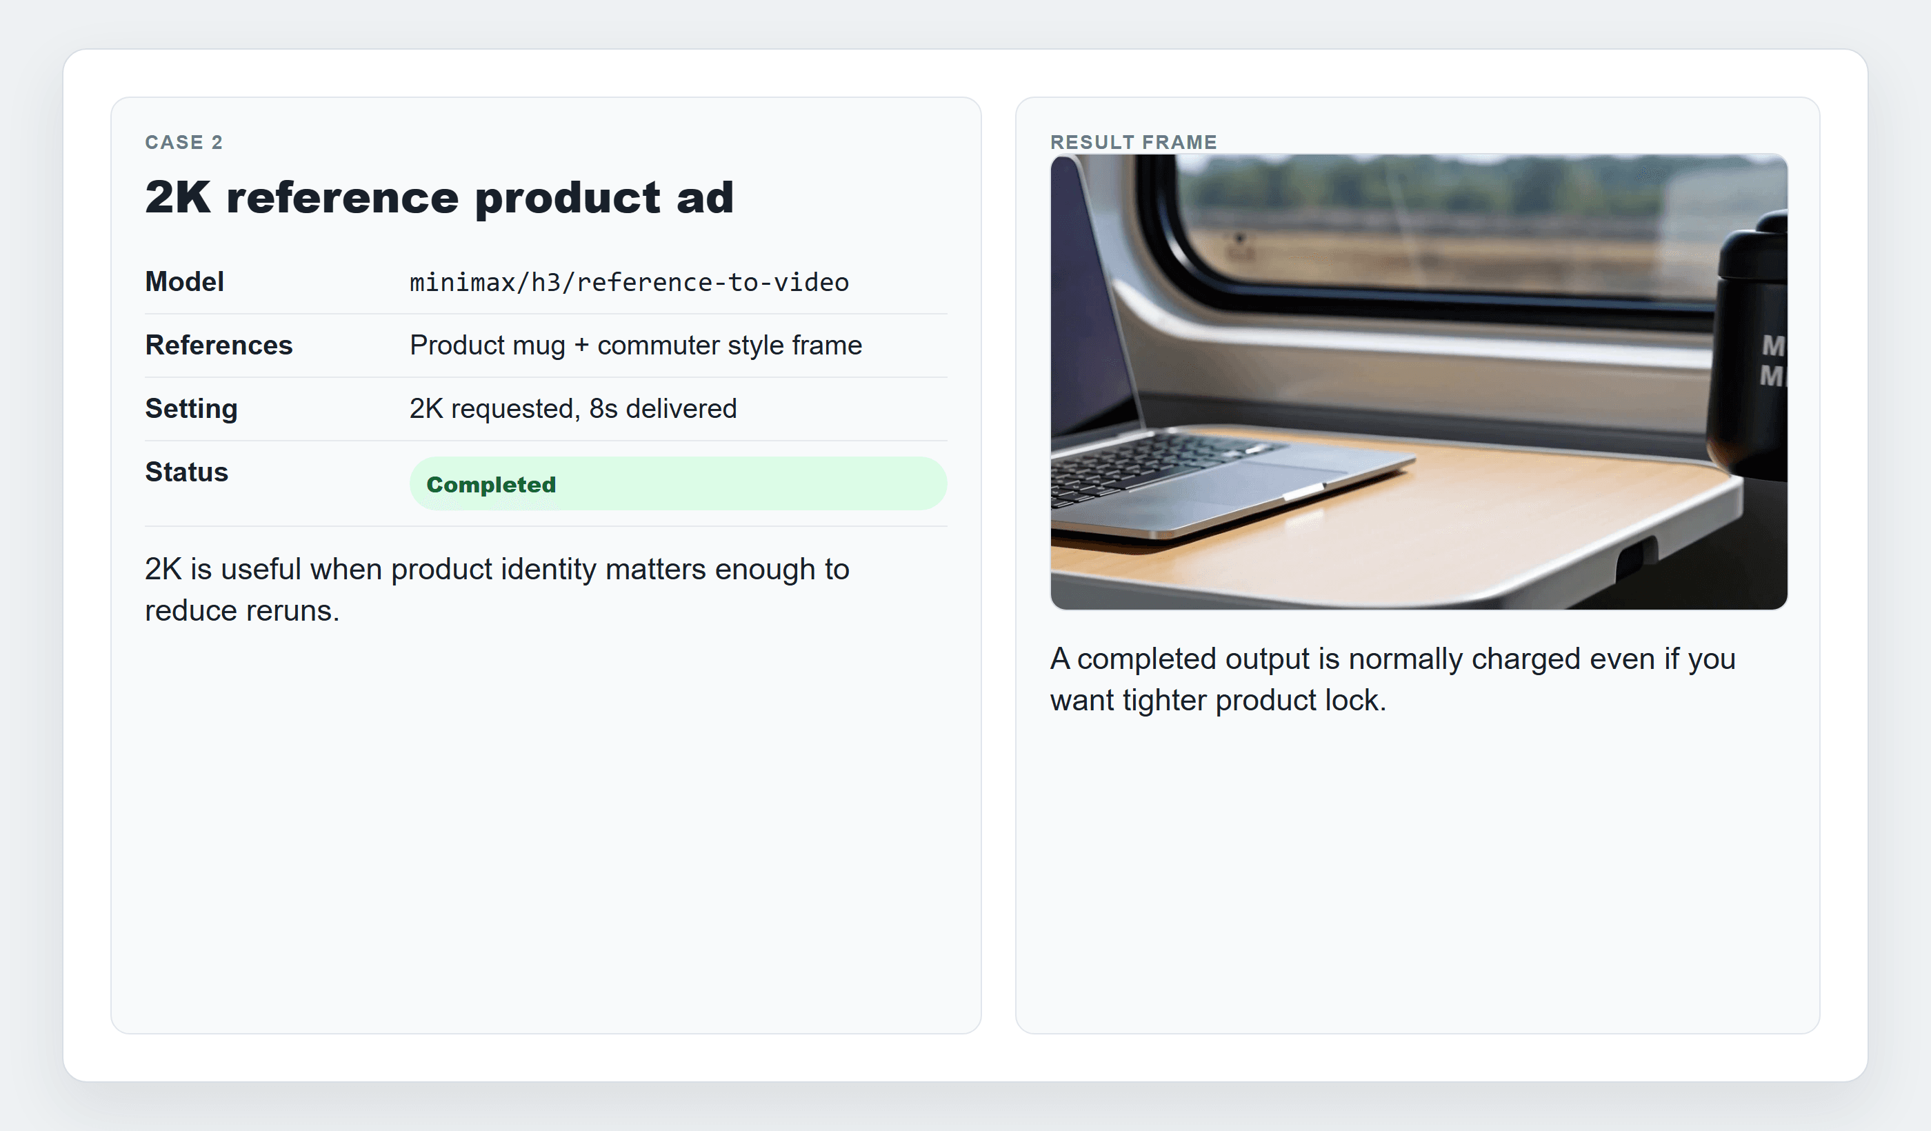Select the Model row label
The height and width of the screenshot is (1131, 1931).
tap(185, 281)
